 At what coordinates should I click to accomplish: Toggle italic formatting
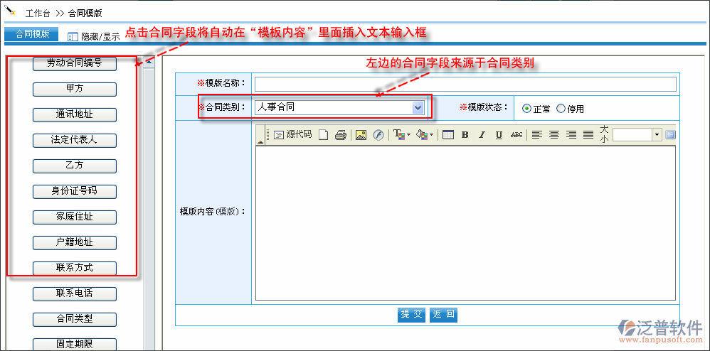tap(482, 135)
